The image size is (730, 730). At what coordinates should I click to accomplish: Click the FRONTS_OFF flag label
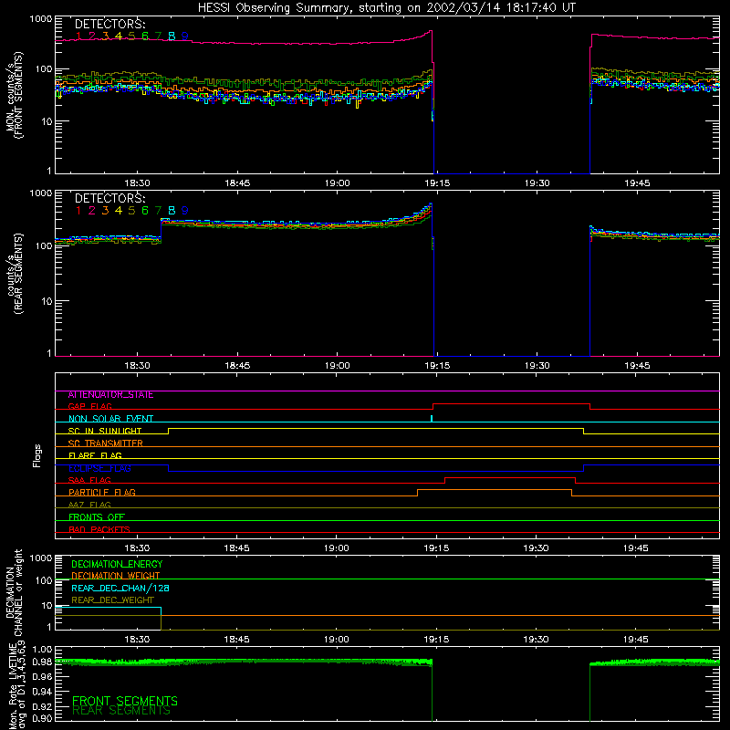[97, 517]
